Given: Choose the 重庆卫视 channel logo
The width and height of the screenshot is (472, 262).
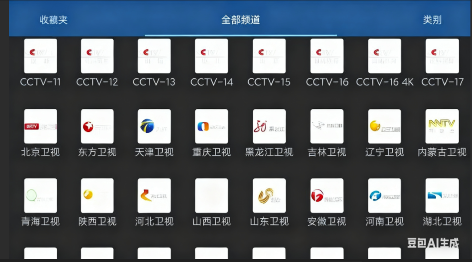Looking at the screenshot, I should click(211, 126).
